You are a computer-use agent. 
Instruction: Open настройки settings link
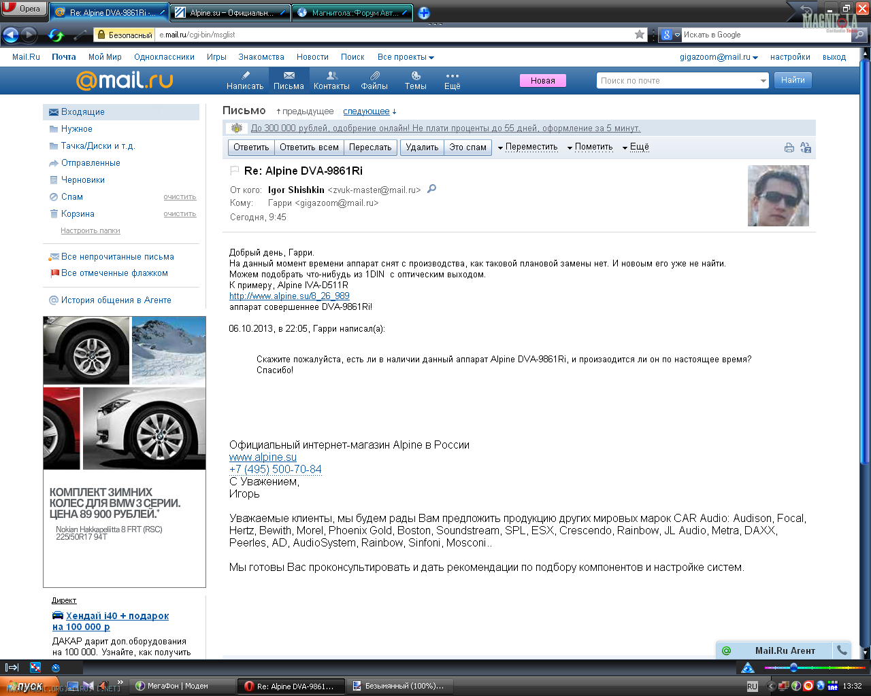pos(790,57)
